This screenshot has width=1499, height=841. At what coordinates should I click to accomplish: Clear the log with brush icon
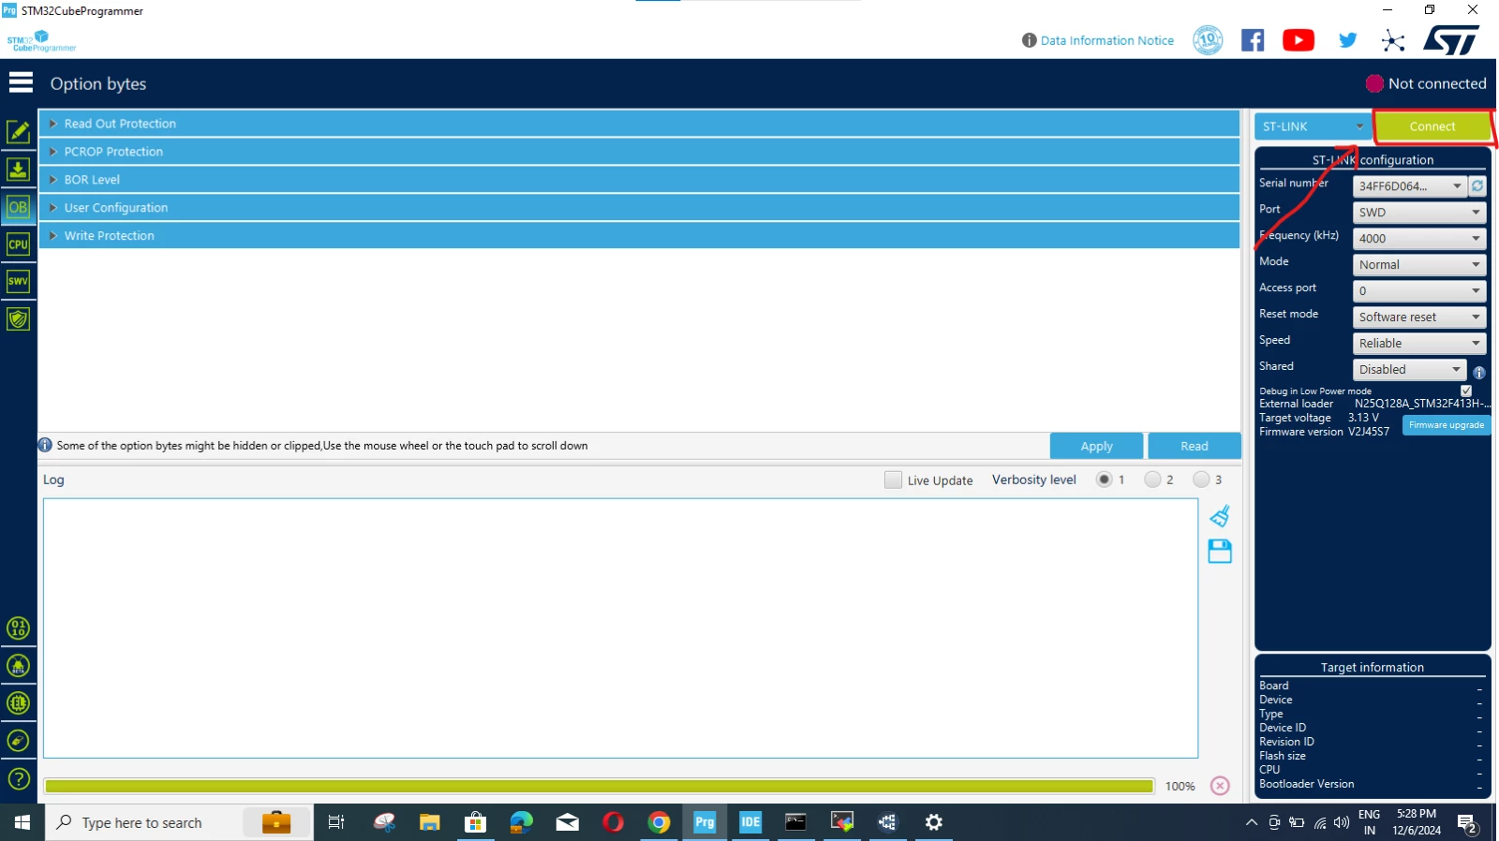click(x=1220, y=516)
